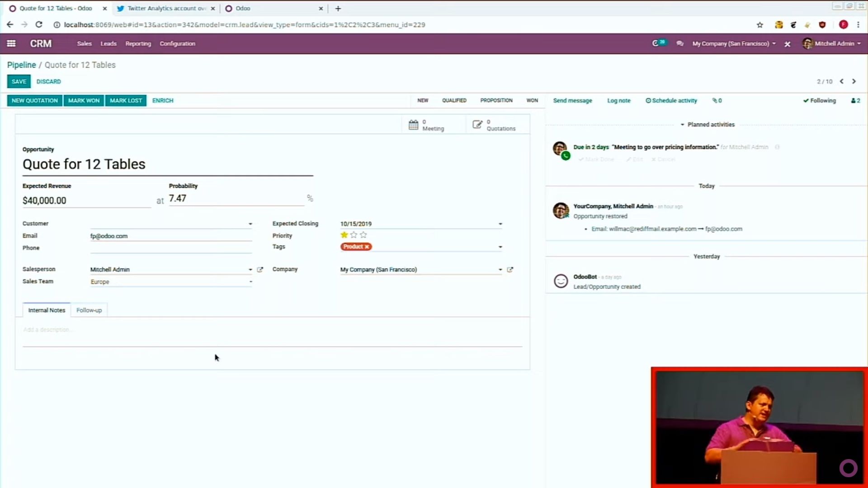Click the Meeting calendar icon
Screen dimensions: 868x488
point(413,125)
